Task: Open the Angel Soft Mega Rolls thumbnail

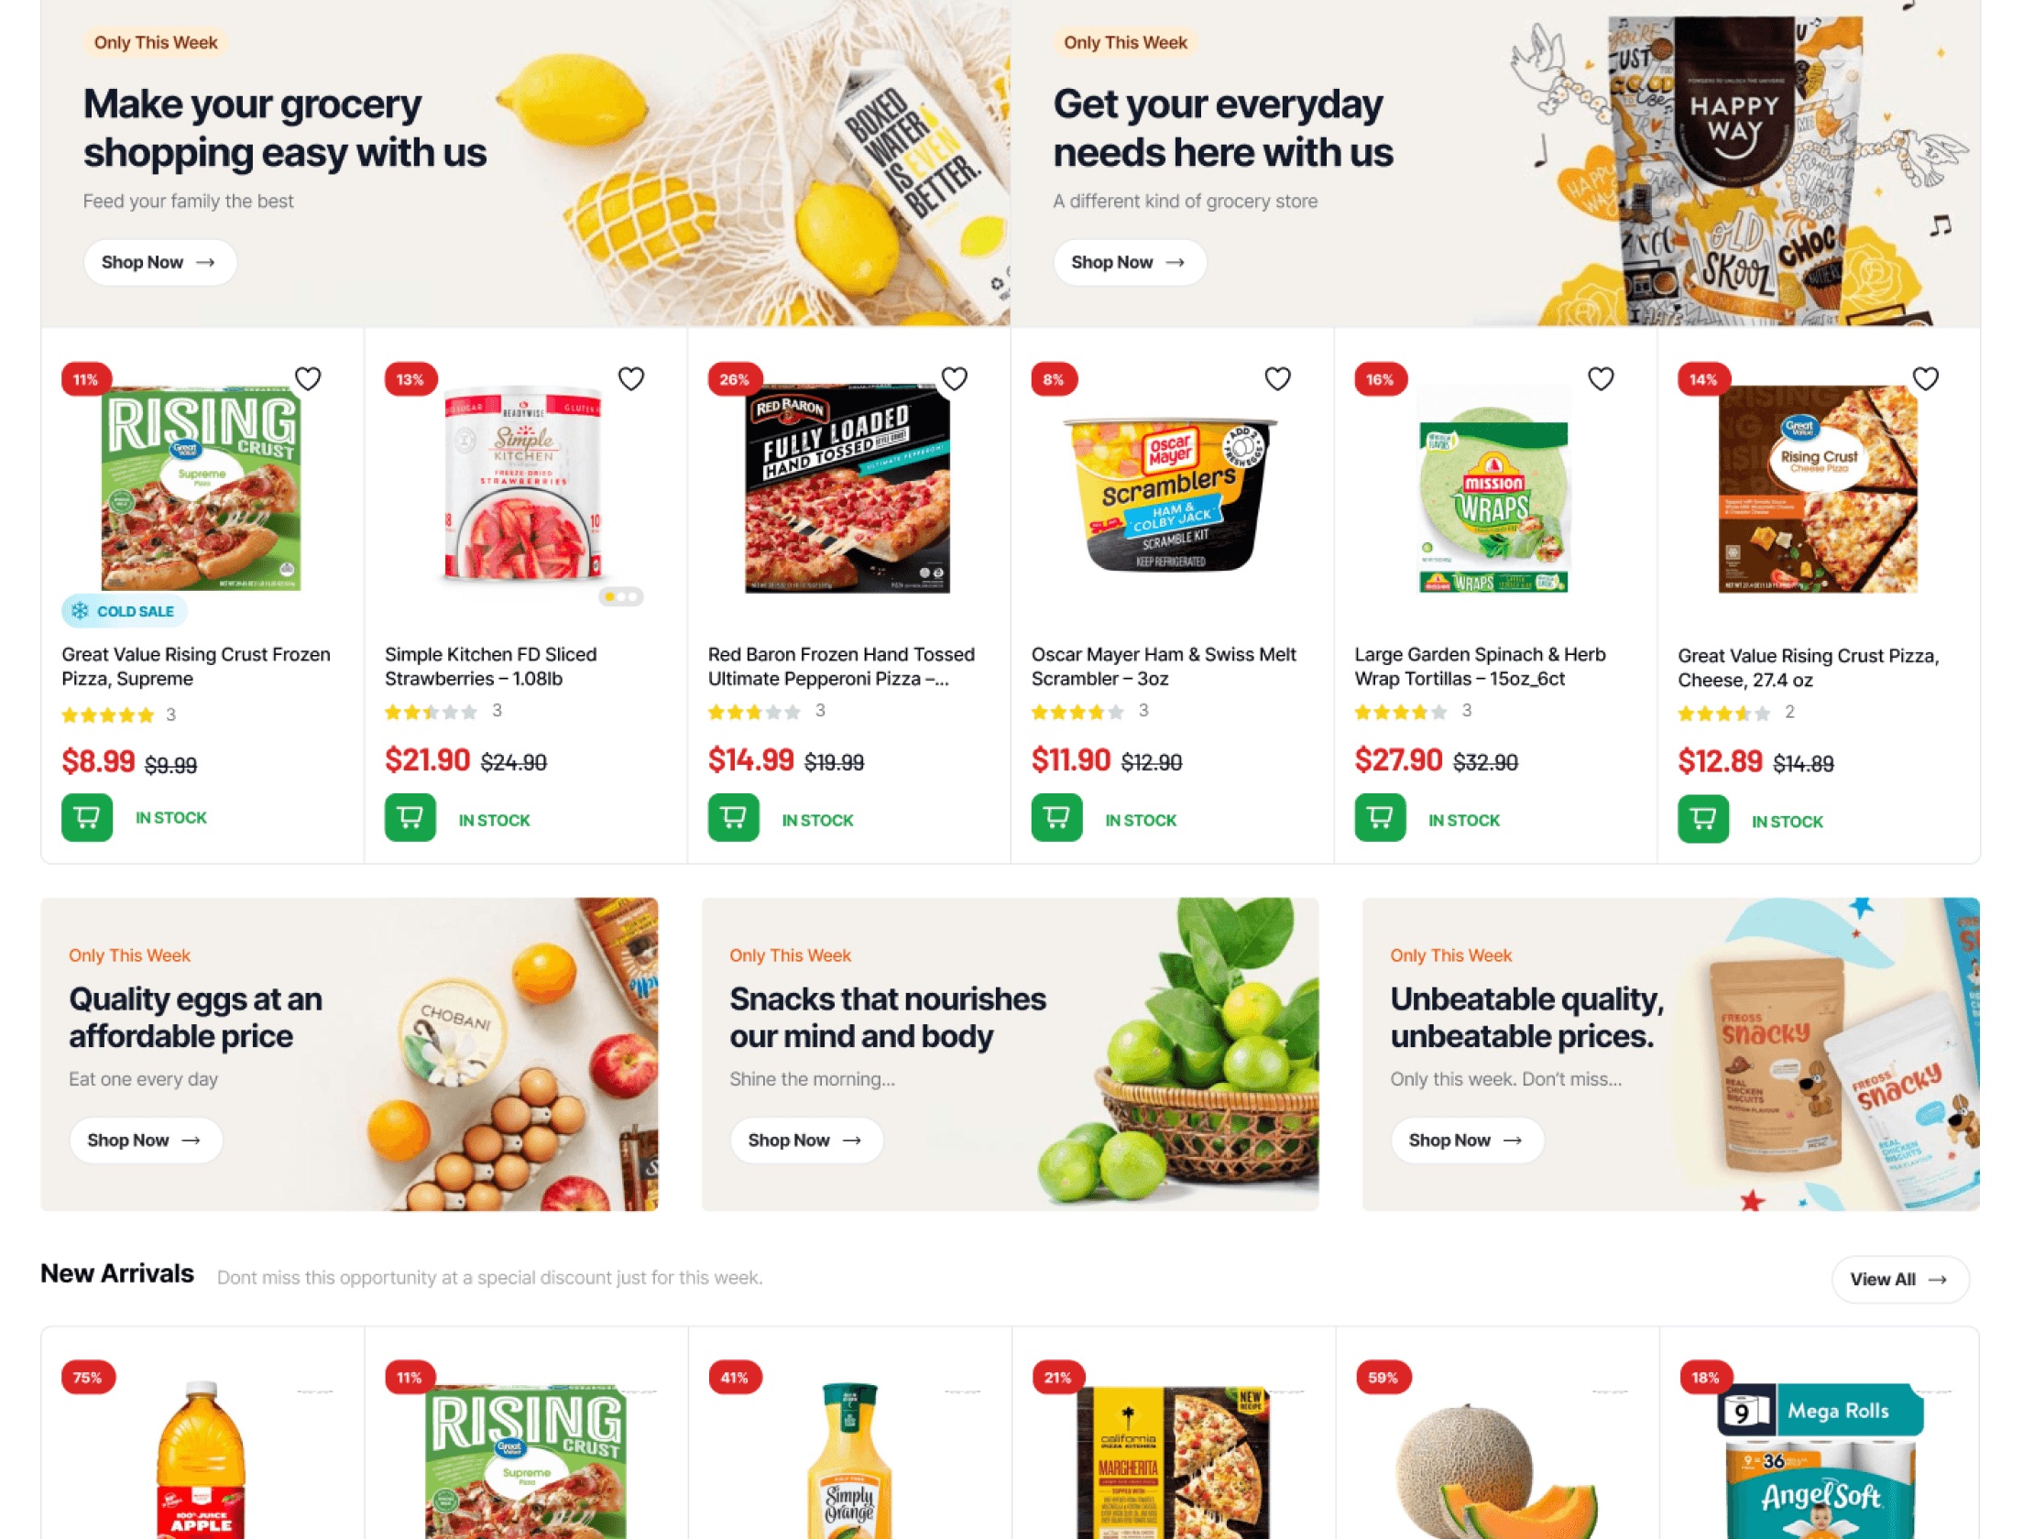Action: coord(1821,1460)
